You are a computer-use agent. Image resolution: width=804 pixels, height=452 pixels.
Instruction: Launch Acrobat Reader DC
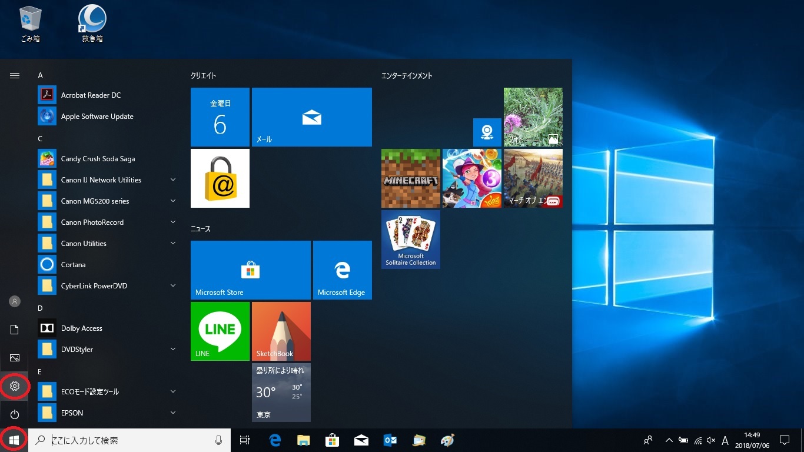tap(107, 95)
